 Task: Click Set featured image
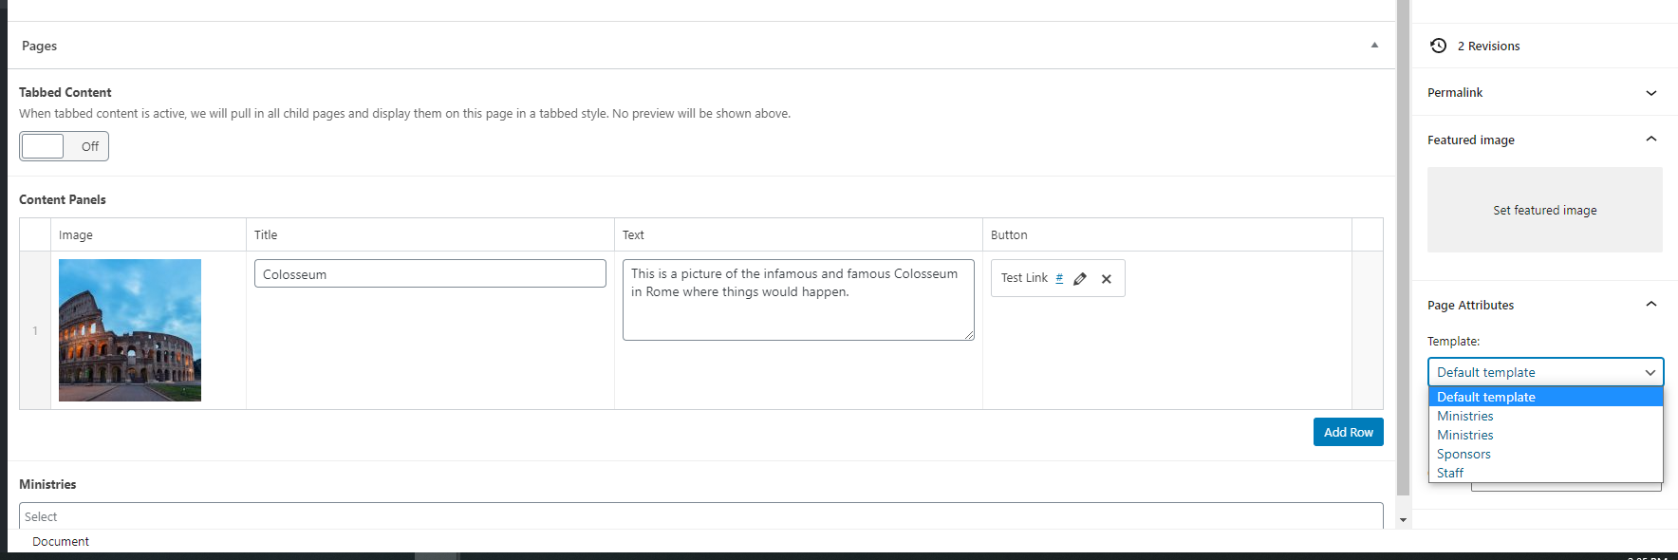(1544, 210)
